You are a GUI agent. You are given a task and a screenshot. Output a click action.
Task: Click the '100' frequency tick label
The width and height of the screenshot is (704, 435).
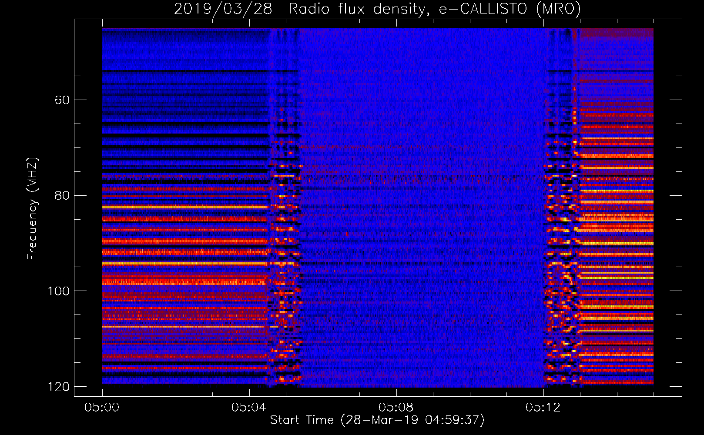click(x=59, y=291)
